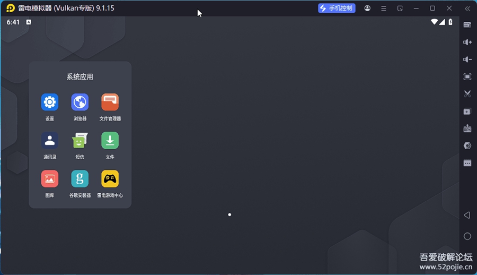This screenshot has width=477, height=275.
Task: Launch the 浏览器 browser app
Action: (79, 102)
